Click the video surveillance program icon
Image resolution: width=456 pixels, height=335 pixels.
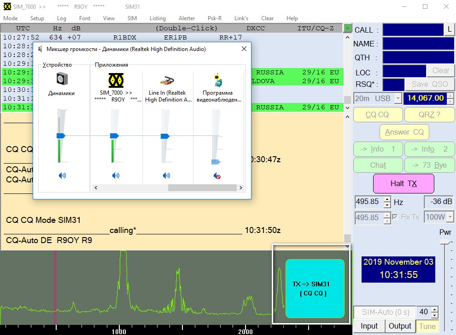pyautogui.click(x=218, y=80)
